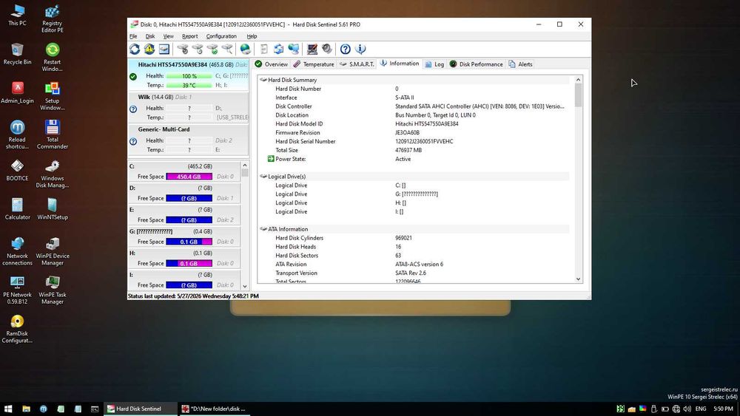Open the Recycle Bin desktop icon

[x=18, y=54]
